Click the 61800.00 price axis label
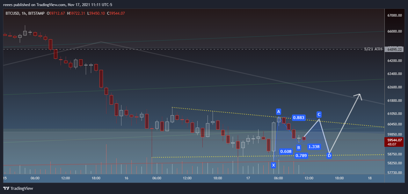This screenshot has width=408, height=194. (x=395, y=101)
